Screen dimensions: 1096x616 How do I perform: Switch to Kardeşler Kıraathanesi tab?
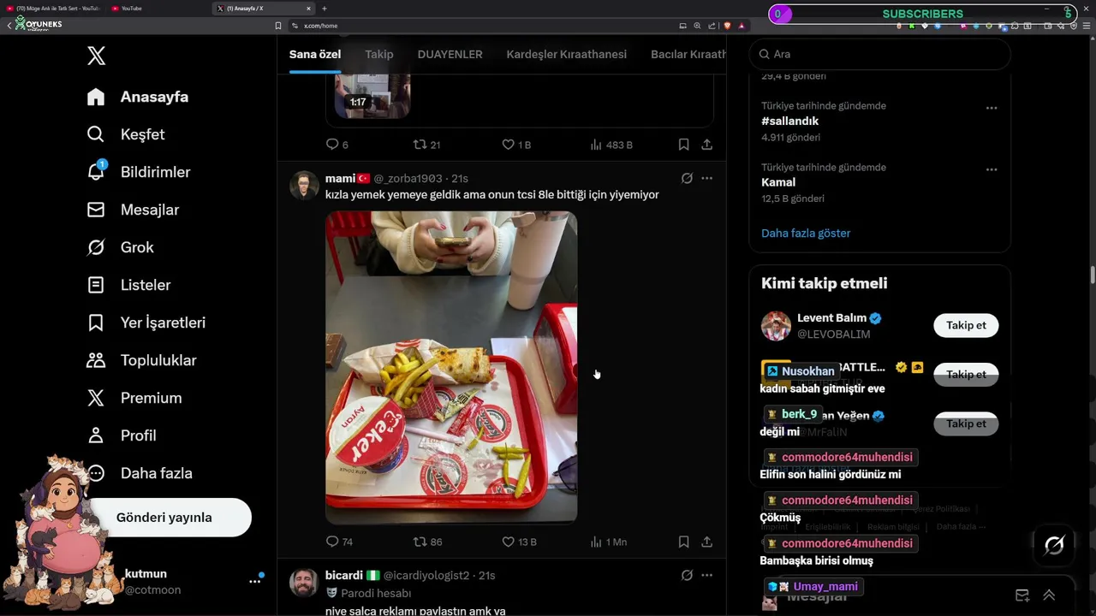point(567,55)
